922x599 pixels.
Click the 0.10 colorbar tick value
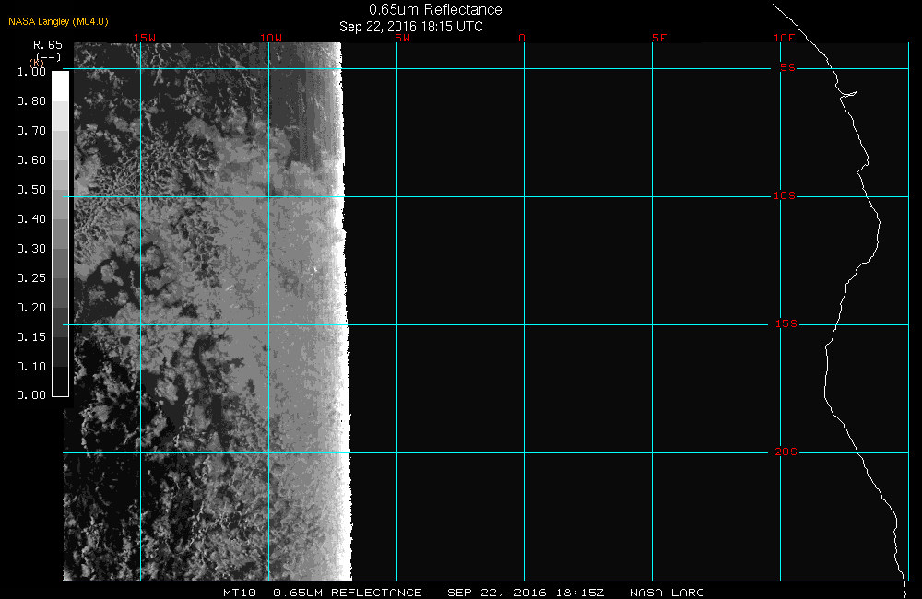(31, 366)
